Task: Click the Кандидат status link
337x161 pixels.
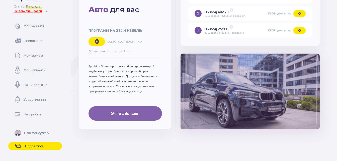Action: pyautogui.click(x=34, y=6)
